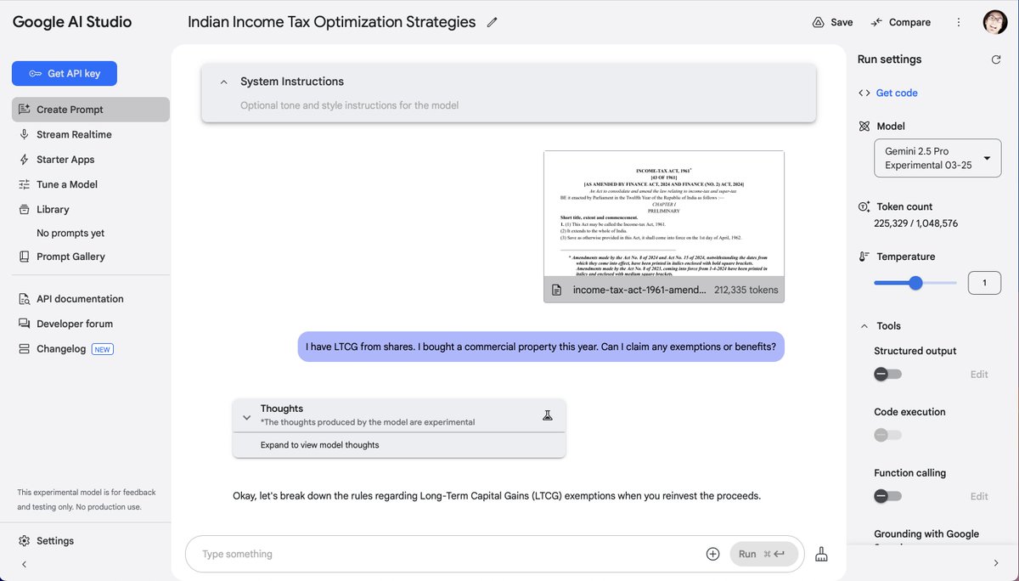The image size is (1019, 581).
Task: Reset run settings refresh icon
Action: tap(996, 59)
